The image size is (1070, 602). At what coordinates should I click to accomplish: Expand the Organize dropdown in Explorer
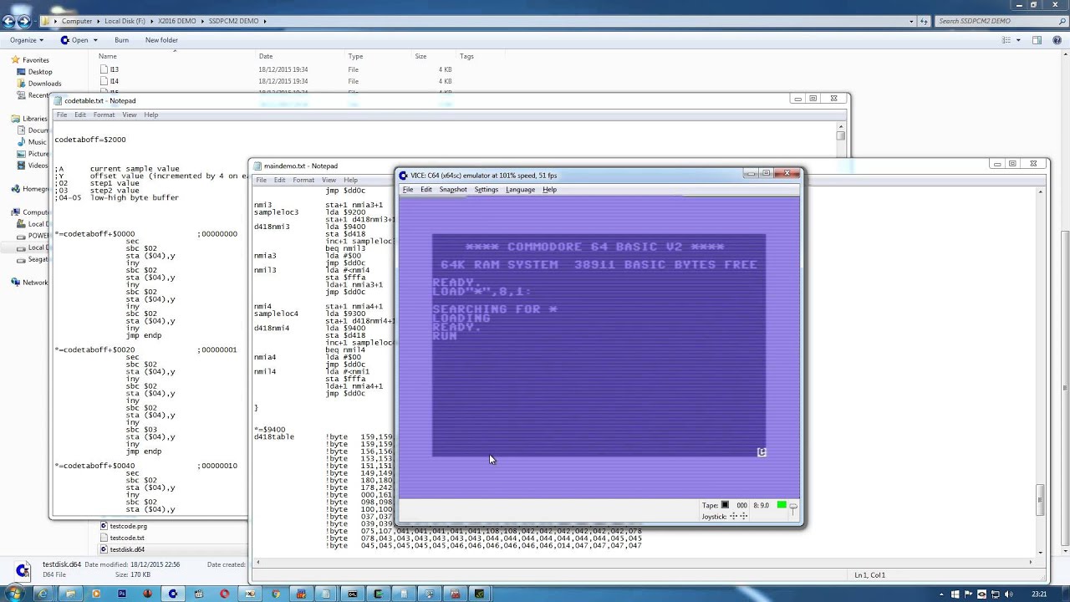[27, 40]
